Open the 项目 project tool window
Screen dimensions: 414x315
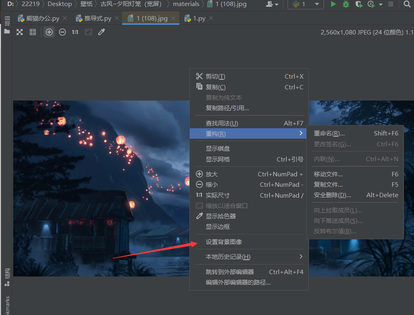[7, 21]
